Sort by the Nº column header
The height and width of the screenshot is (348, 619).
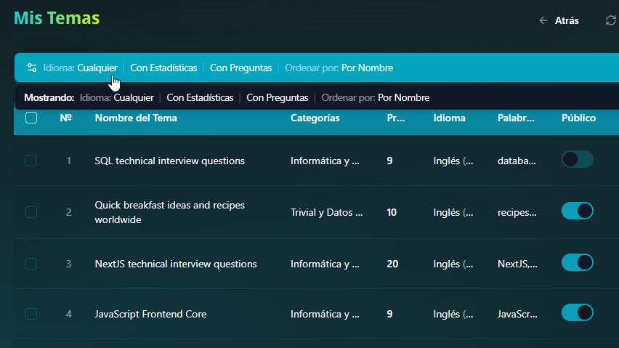coord(65,118)
